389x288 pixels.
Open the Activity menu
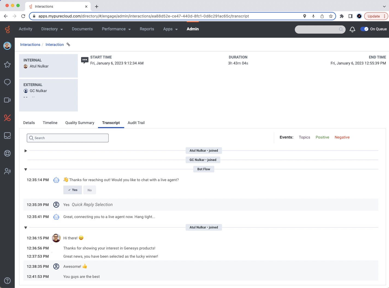pyautogui.click(x=25, y=29)
